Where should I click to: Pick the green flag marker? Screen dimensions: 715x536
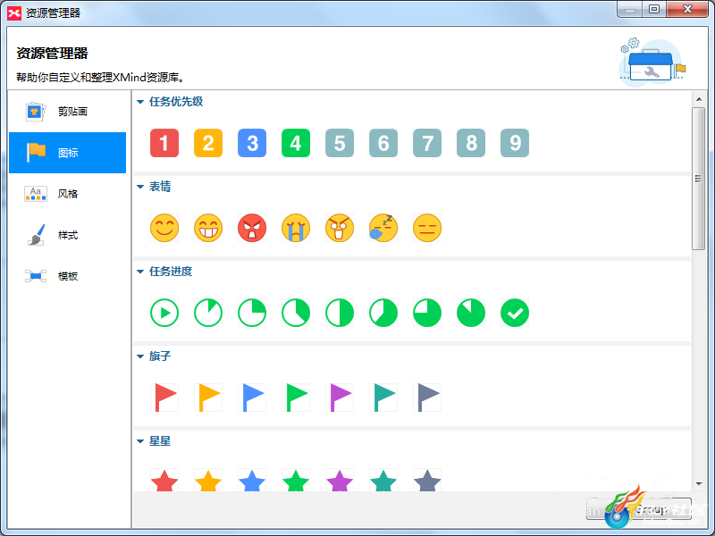click(x=296, y=398)
